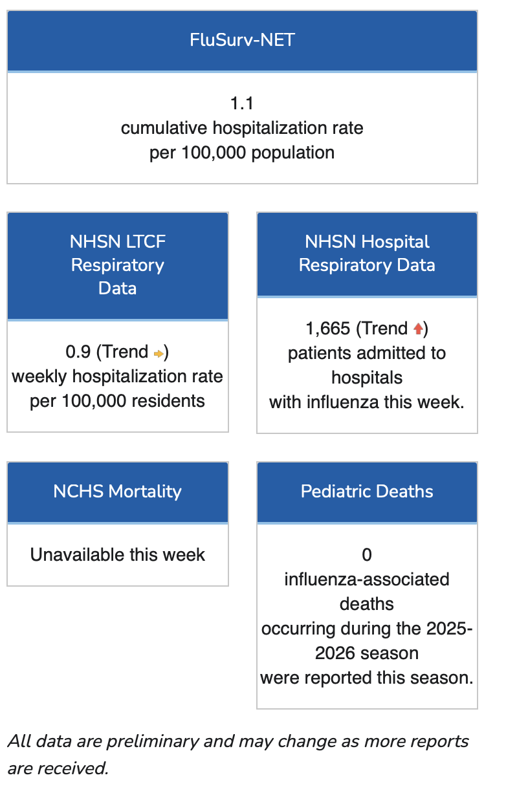The image size is (506, 793).
Task: Select the Pediatric Deaths card header
Action: pos(367,492)
